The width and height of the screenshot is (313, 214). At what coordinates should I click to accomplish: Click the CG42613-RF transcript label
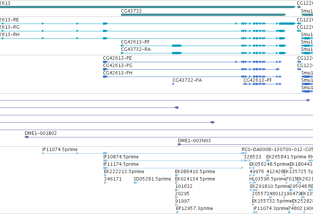coord(135,42)
